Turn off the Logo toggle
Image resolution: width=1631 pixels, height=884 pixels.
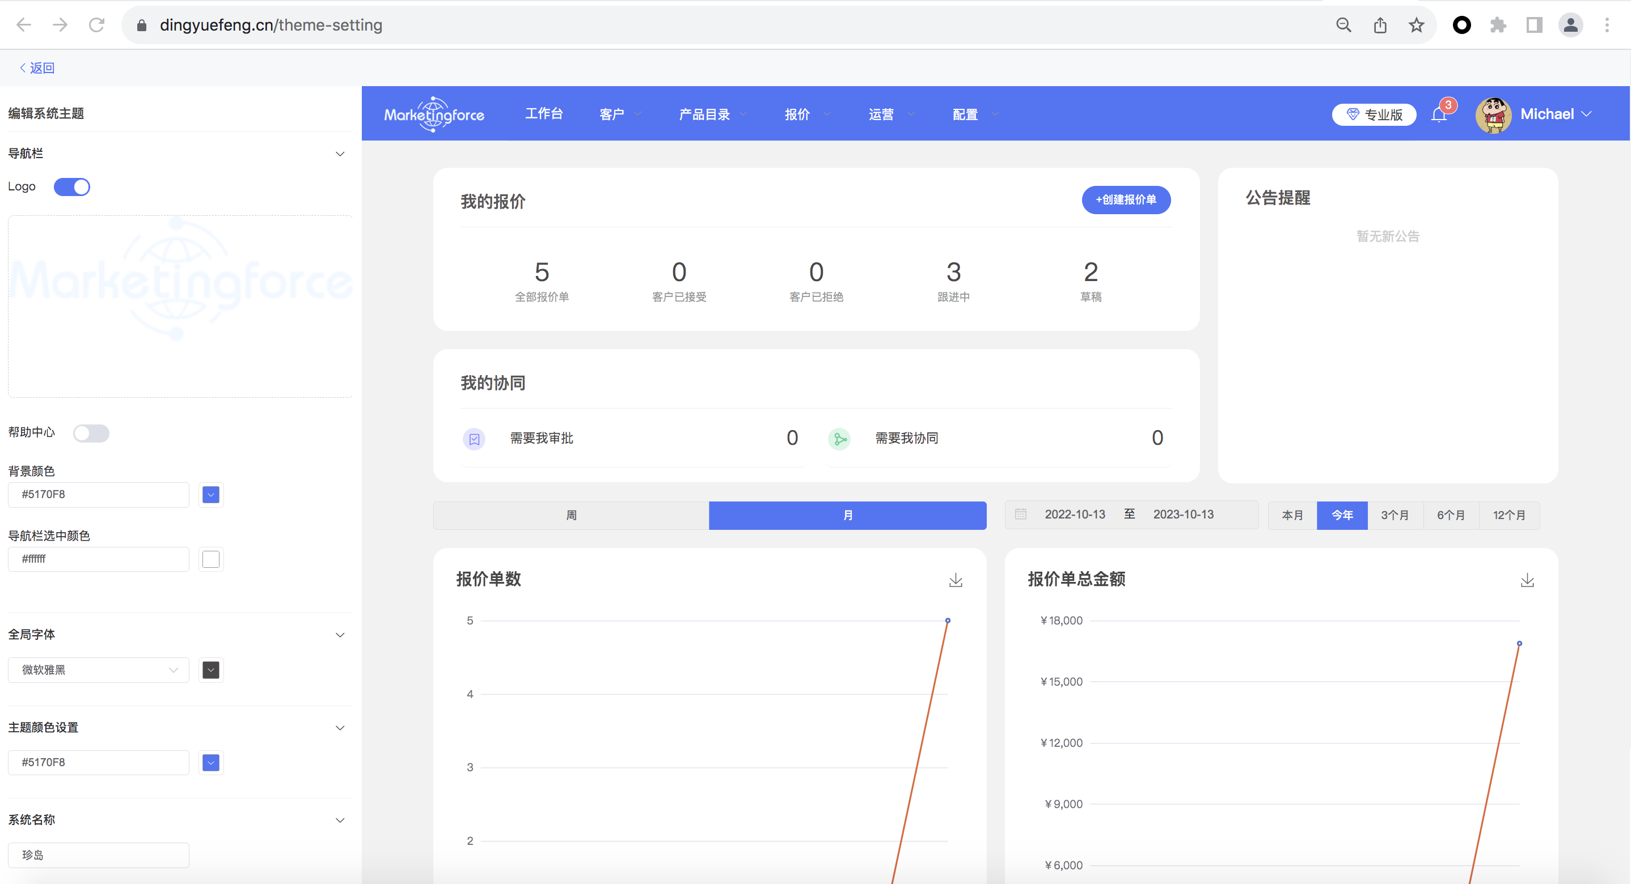click(x=72, y=186)
